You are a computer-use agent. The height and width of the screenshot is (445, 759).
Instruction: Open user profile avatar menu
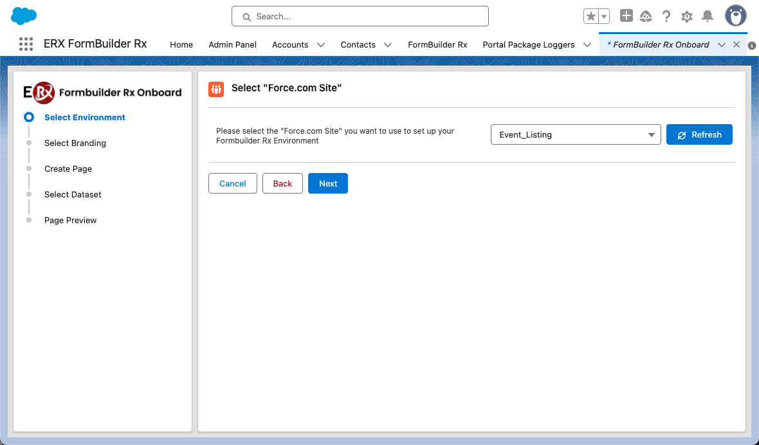(x=735, y=16)
